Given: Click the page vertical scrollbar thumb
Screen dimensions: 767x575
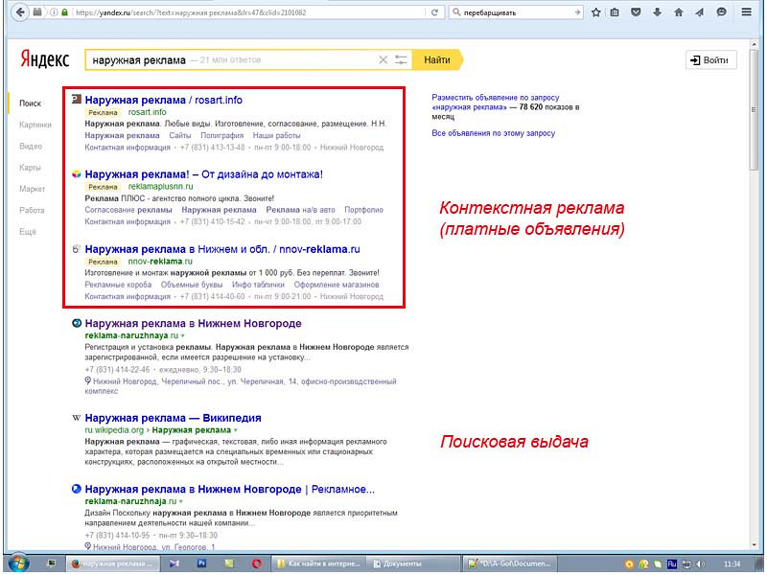Looking at the screenshot, I should coord(754,108).
